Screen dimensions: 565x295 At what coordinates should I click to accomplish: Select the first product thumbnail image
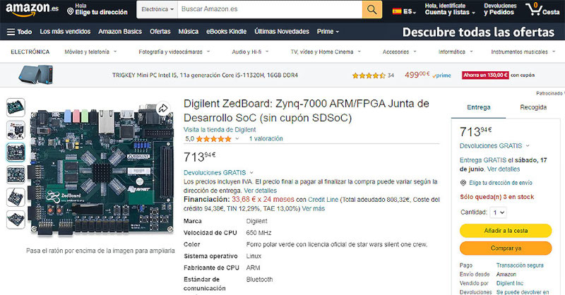point(16,107)
